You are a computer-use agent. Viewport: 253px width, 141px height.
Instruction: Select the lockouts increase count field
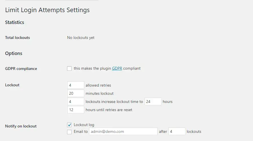(x=76, y=102)
